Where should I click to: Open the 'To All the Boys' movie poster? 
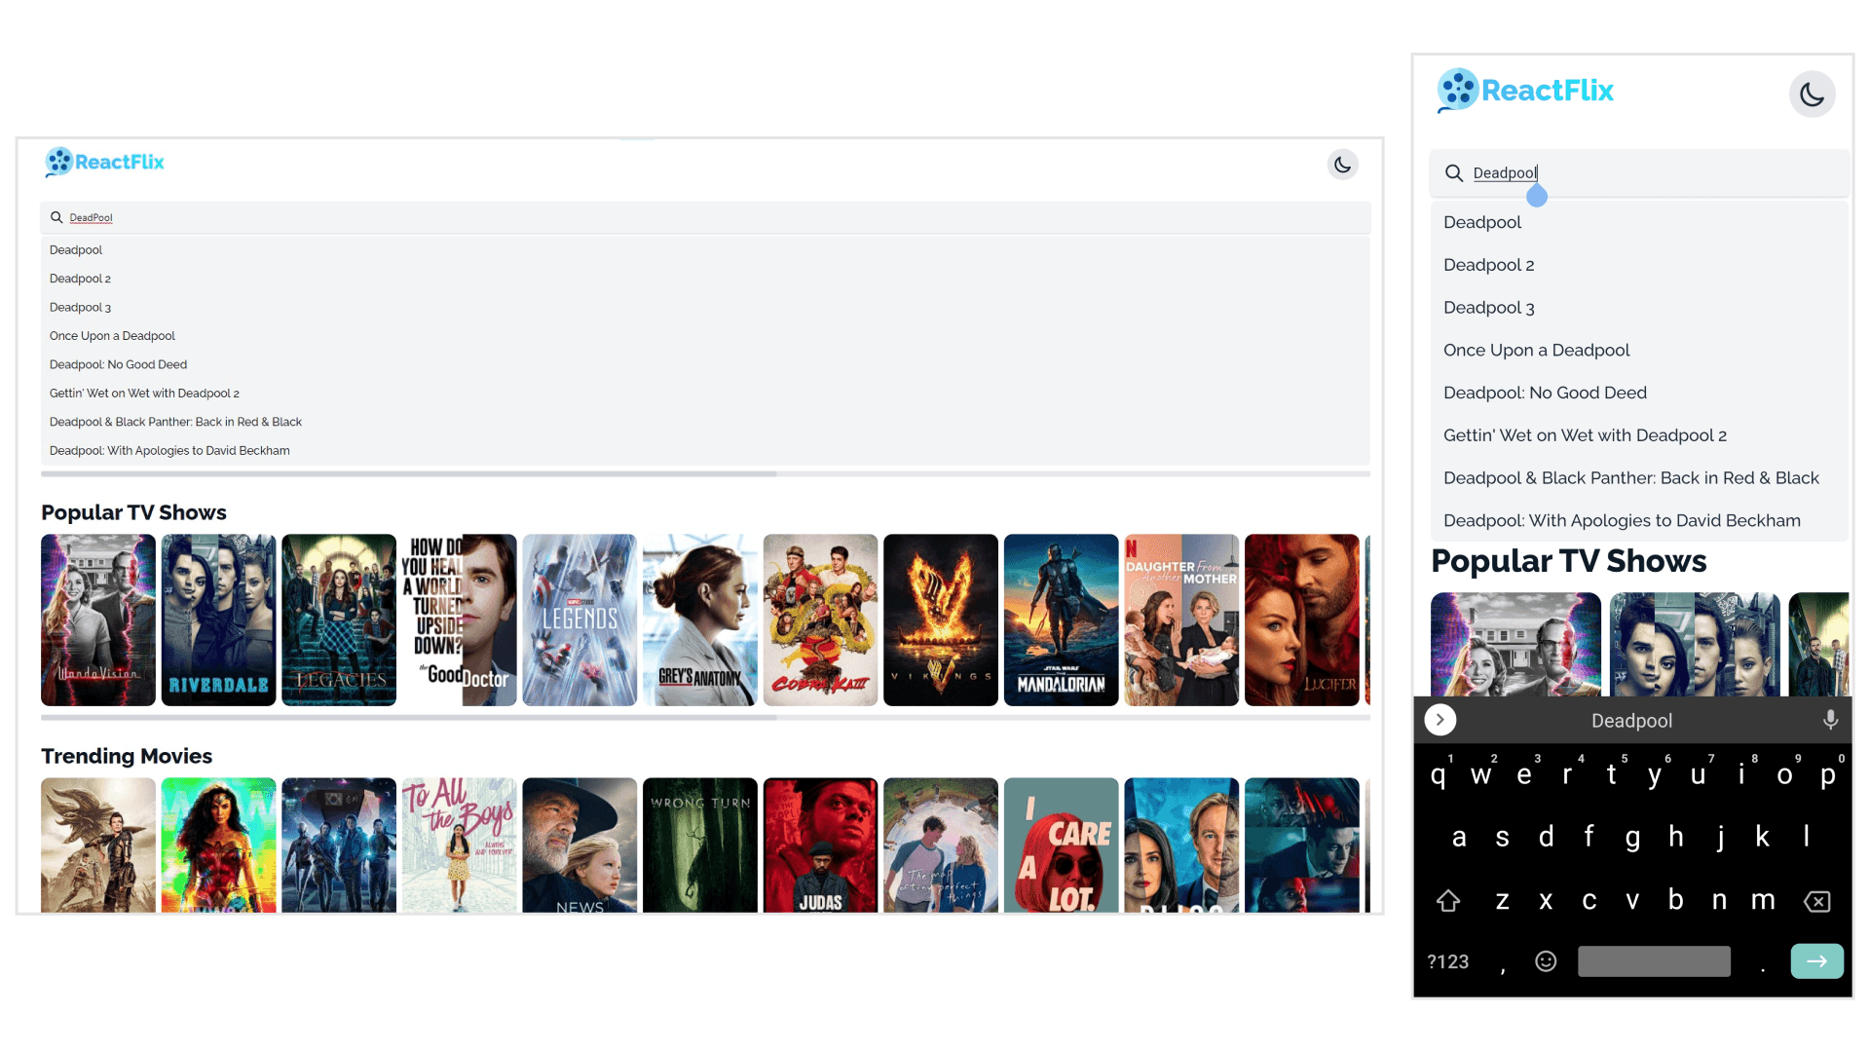point(460,845)
